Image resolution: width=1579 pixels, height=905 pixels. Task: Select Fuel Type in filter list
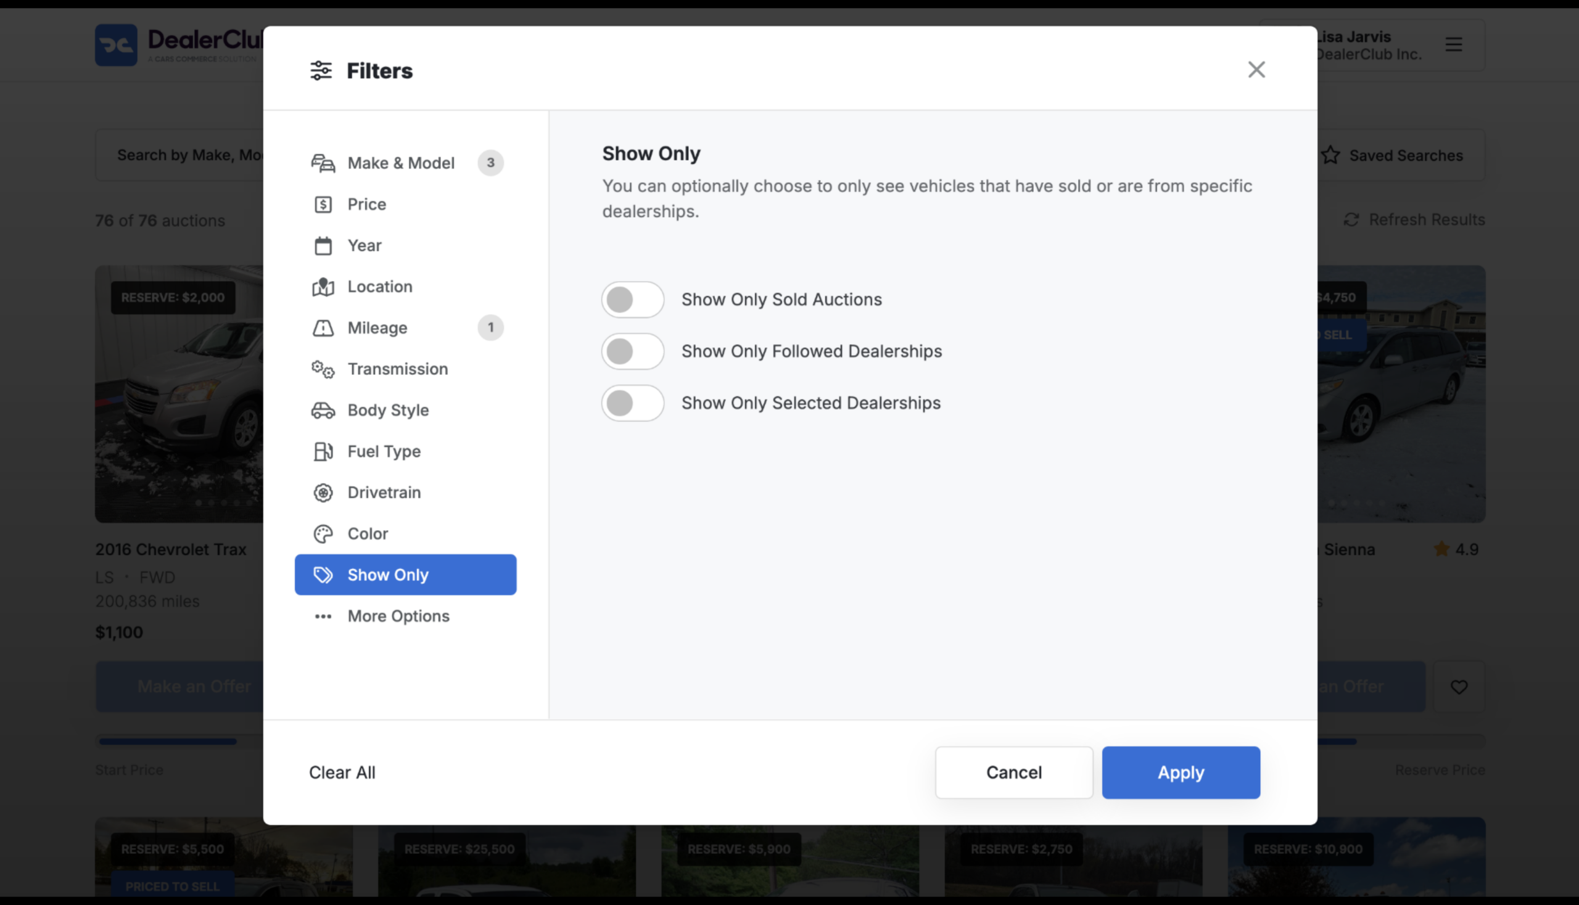pyautogui.click(x=405, y=451)
